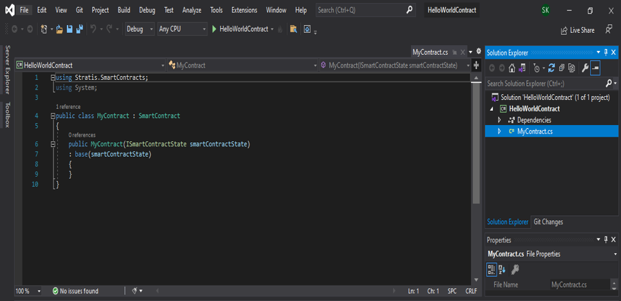Click the Open File folder icon
Viewport: 621px width, 301px height.
pyautogui.click(x=59, y=29)
